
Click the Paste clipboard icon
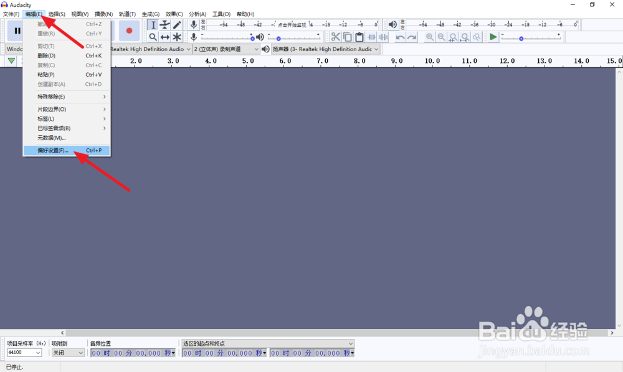click(x=359, y=37)
